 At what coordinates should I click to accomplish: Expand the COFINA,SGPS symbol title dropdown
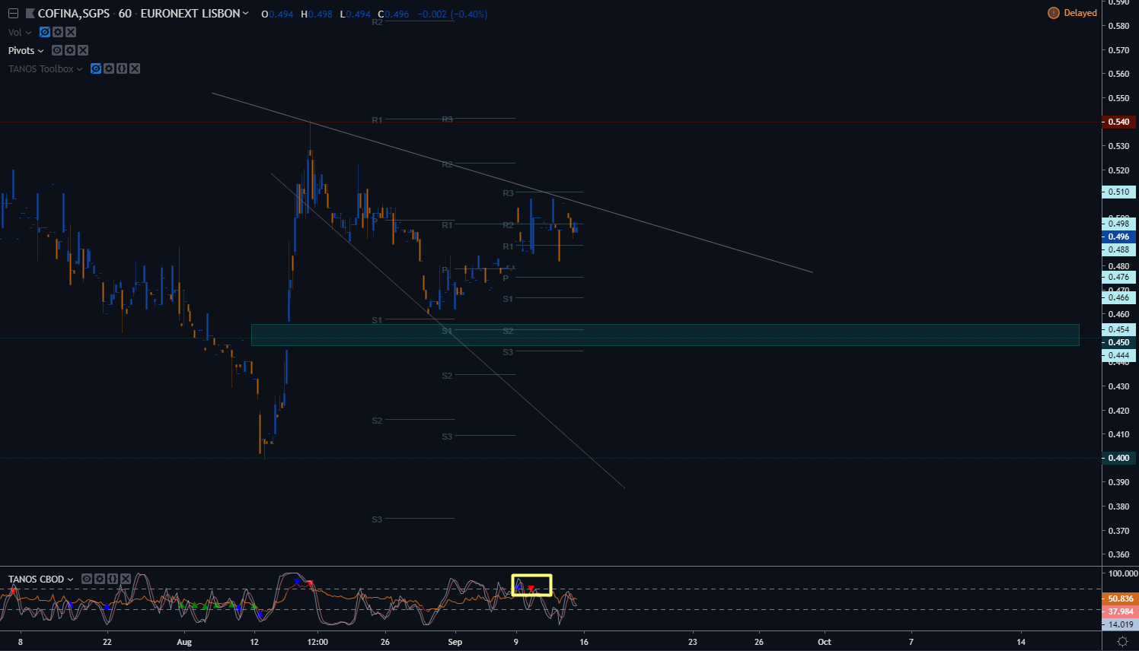pos(245,14)
